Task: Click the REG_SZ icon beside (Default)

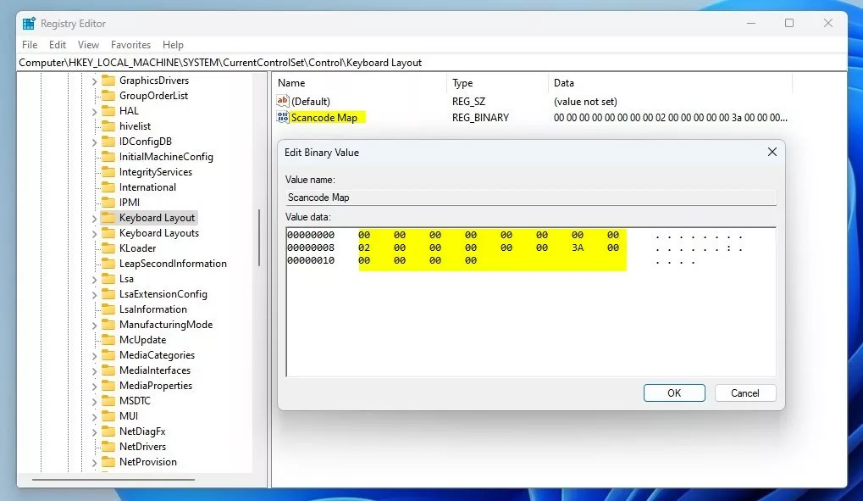Action: point(283,101)
